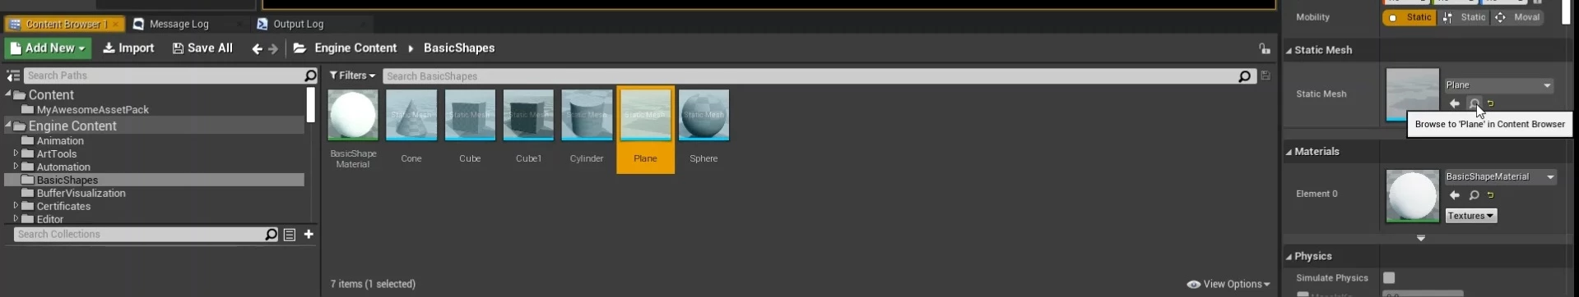1579x297 pixels.
Task: Collapse the Content tree folder
Action: (8, 94)
